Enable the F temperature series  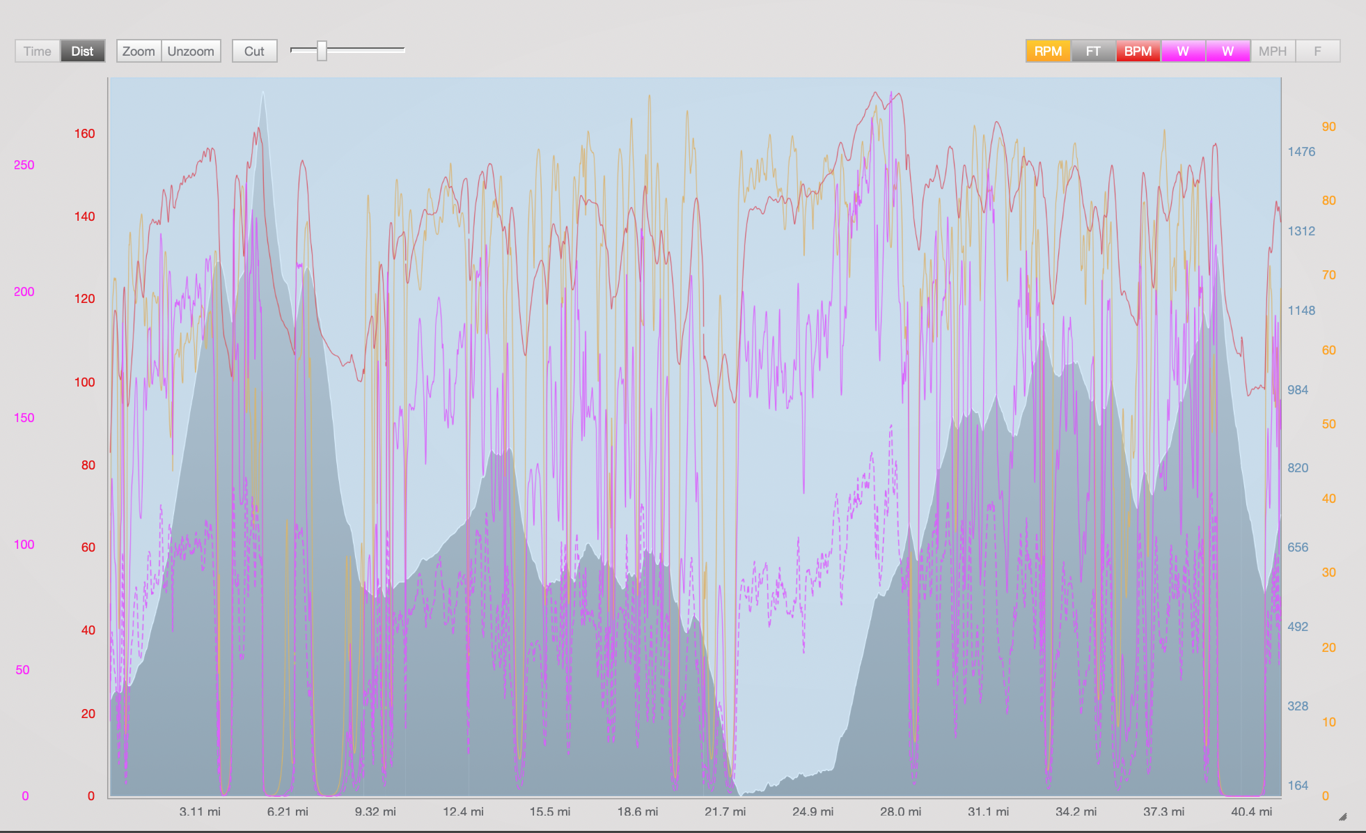pyautogui.click(x=1317, y=51)
